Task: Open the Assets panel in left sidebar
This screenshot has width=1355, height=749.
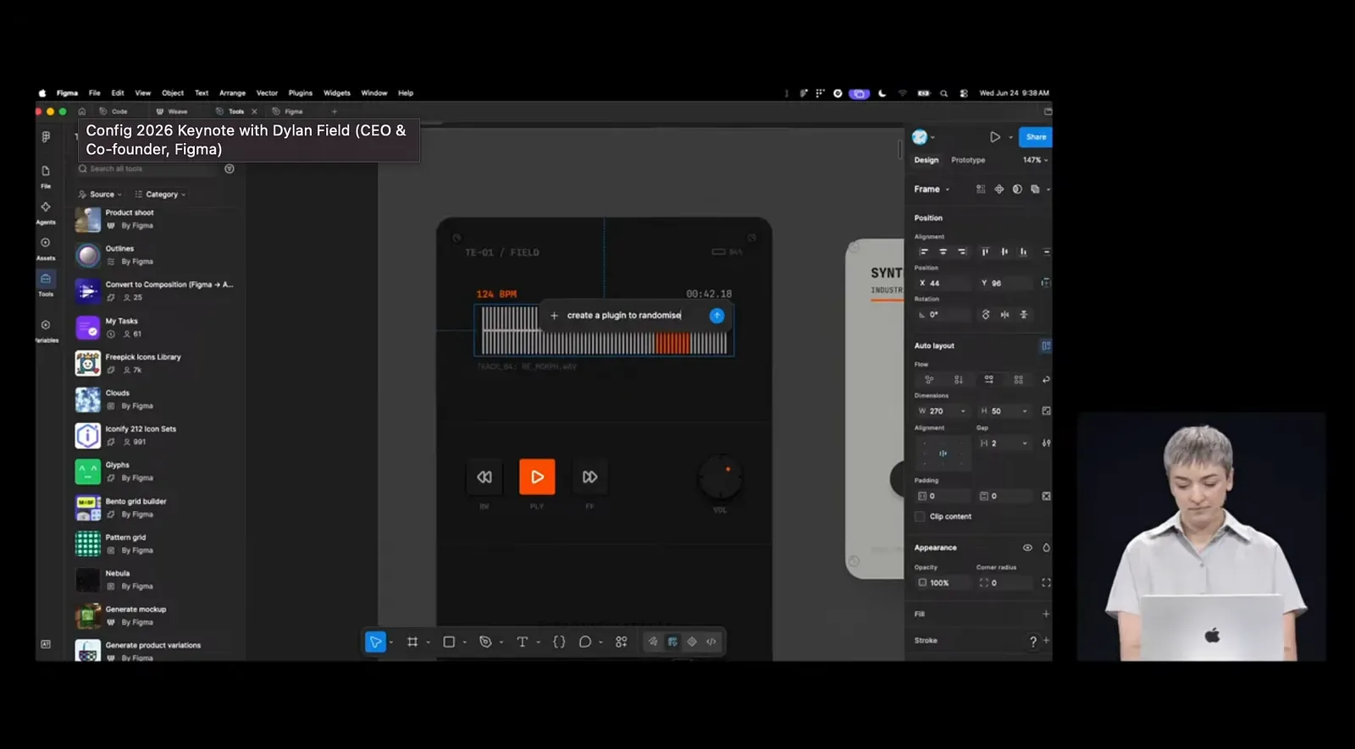Action: [x=46, y=247]
